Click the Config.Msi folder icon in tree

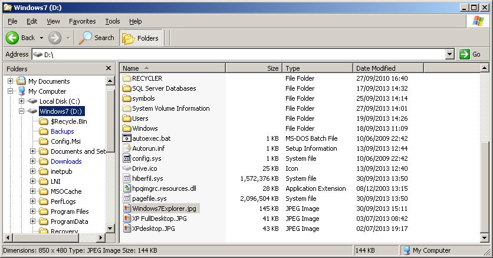click(44, 141)
